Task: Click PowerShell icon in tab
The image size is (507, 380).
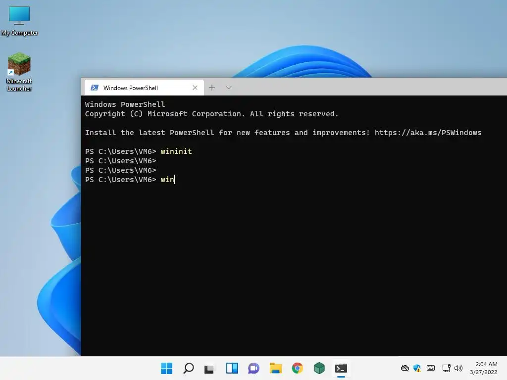Action: click(95, 88)
